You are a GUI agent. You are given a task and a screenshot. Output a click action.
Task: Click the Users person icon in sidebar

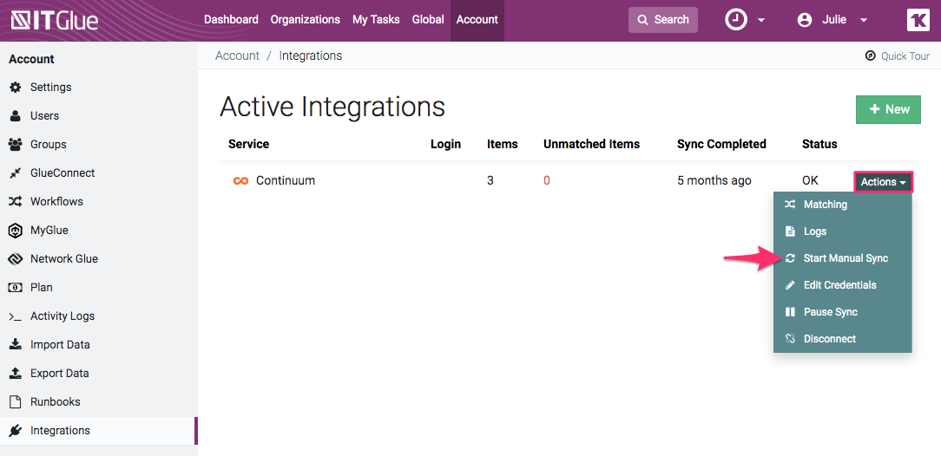tap(16, 116)
